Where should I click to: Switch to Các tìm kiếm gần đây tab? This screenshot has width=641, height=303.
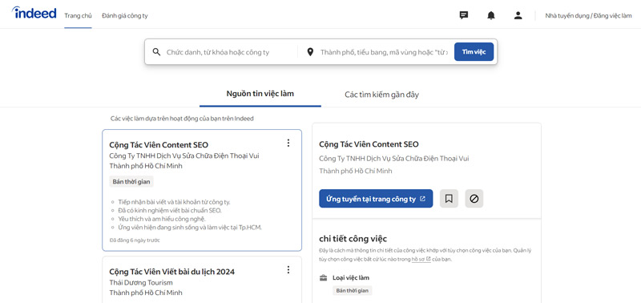pyautogui.click(x=382, y=95)
